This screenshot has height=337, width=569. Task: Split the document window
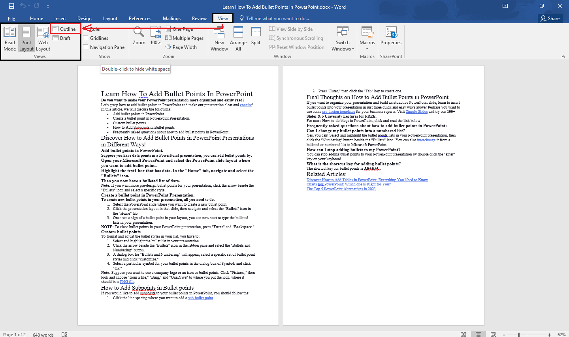(x=256, y=38)
